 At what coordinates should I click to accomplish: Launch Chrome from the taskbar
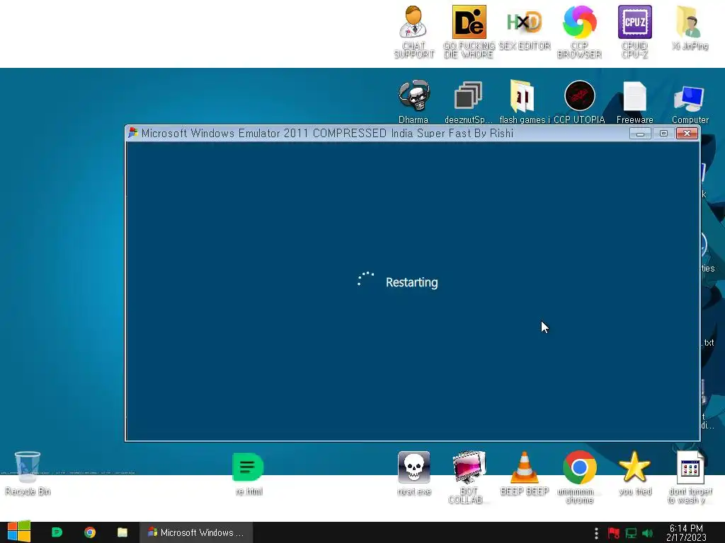[90, 532]
